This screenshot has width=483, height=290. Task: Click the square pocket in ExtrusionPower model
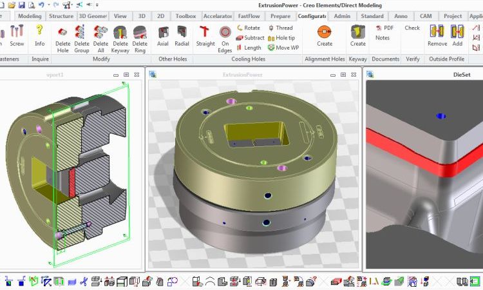[x=257, y=135]
